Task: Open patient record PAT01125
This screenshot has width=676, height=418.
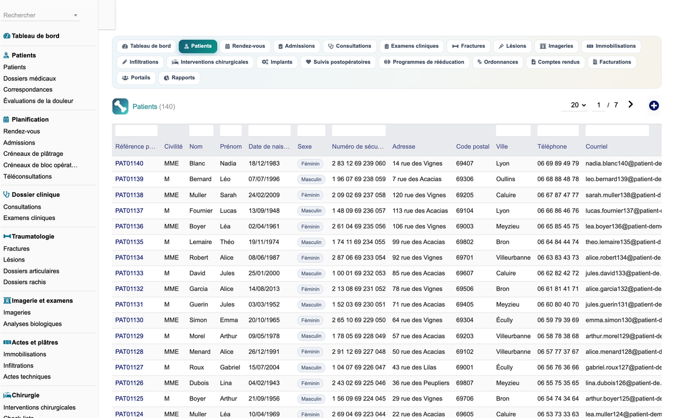Action: click(x=130, y=399)
